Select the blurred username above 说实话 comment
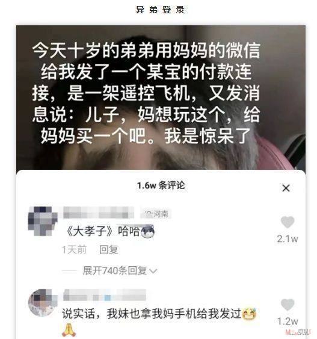 pyautogui.click(x=105, y=295)
